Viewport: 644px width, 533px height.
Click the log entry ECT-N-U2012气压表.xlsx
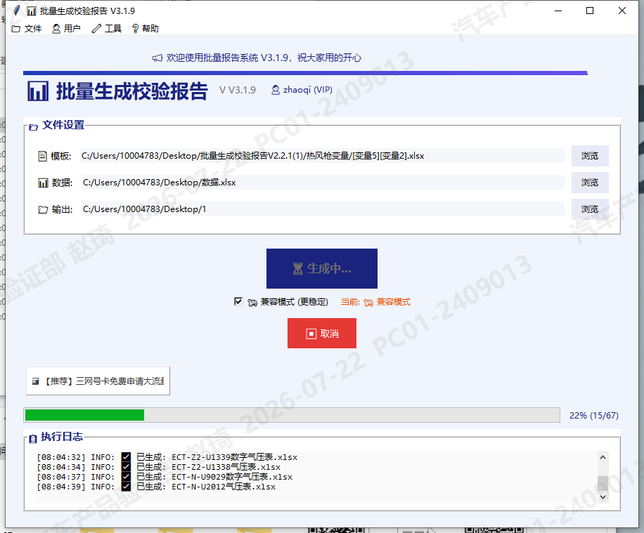tap(224, 487)
